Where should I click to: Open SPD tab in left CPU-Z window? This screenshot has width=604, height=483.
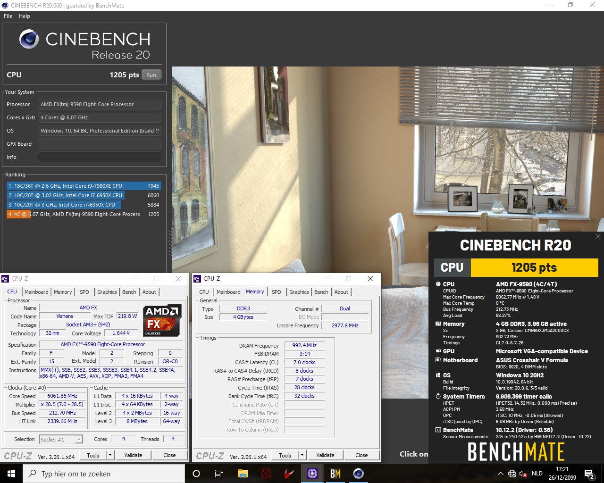(84, 292)
